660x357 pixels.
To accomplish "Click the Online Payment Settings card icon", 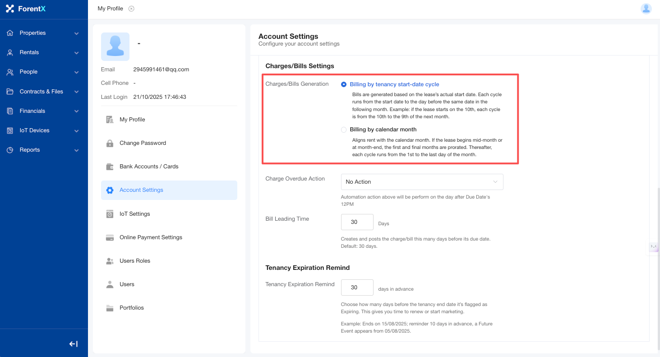I will [x=110, y=237].
